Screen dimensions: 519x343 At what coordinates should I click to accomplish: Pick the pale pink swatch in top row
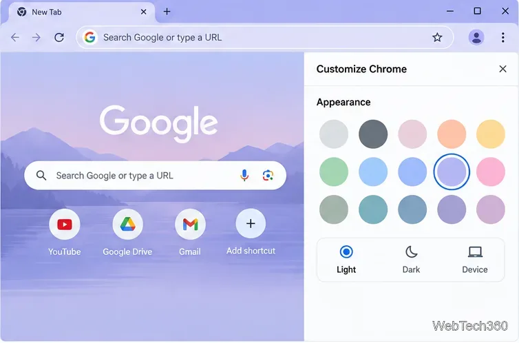click(412, 134)
